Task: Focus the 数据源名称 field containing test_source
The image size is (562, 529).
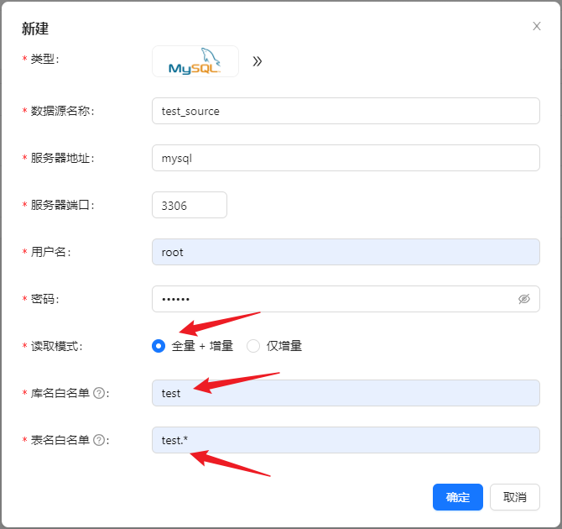Action: (x=345, y=111)
